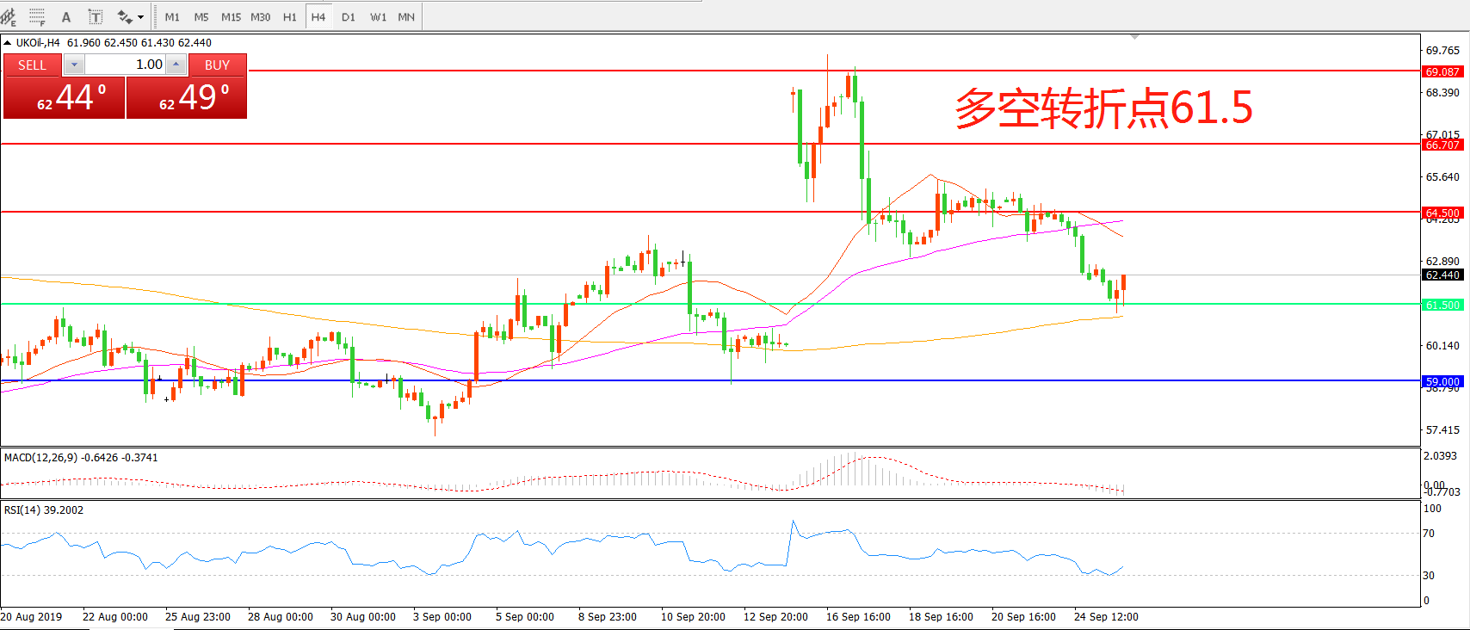Collapse the one-click trading panel triangle
Image resolution: width=1470 pixels, height=630 pixels.
[8, 42]
